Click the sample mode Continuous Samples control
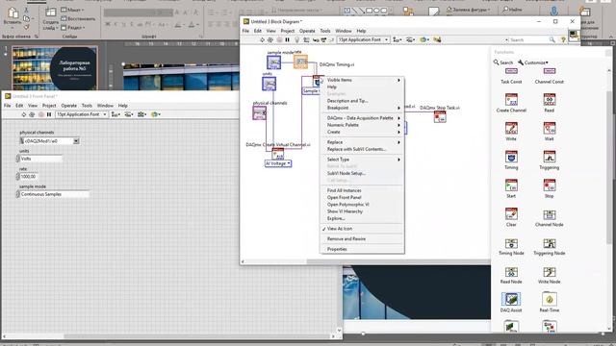Image resolution: width=616 pixels, height=346 pixels. tap(54, 194)
